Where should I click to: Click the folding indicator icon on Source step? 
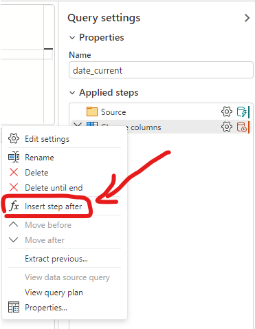coord(243,112)
